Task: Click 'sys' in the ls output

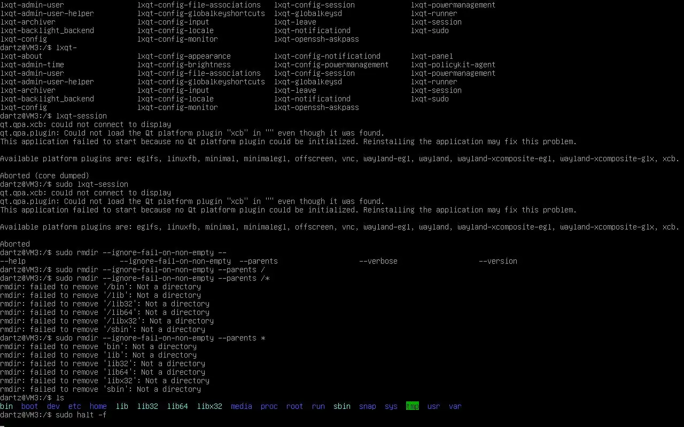Action: 391,406
